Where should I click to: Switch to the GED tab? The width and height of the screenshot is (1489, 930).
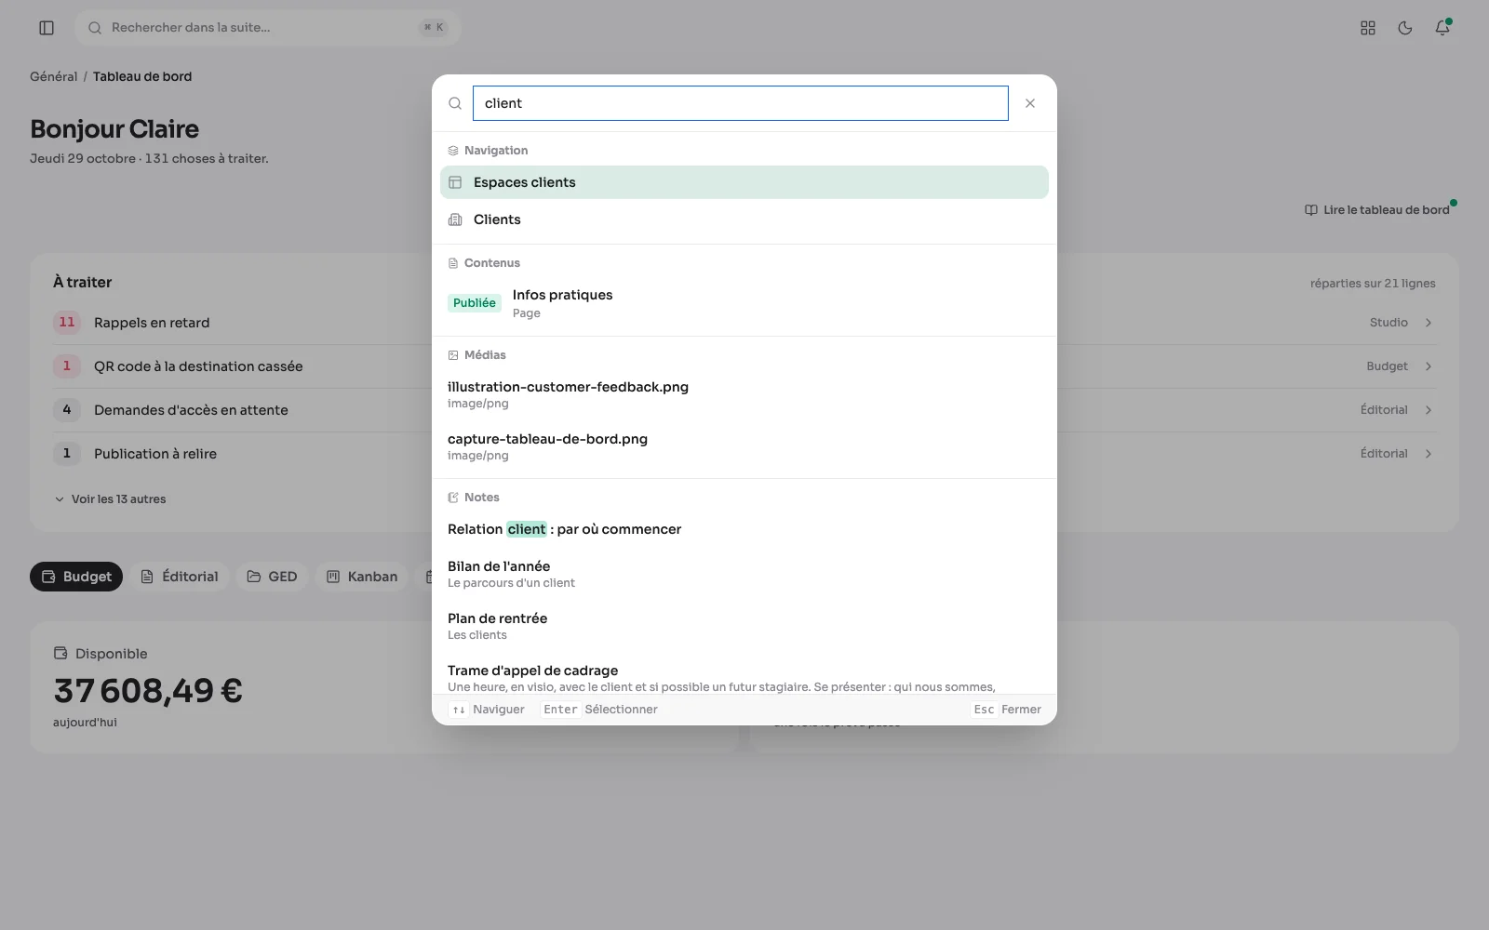[x=272, y=577]
